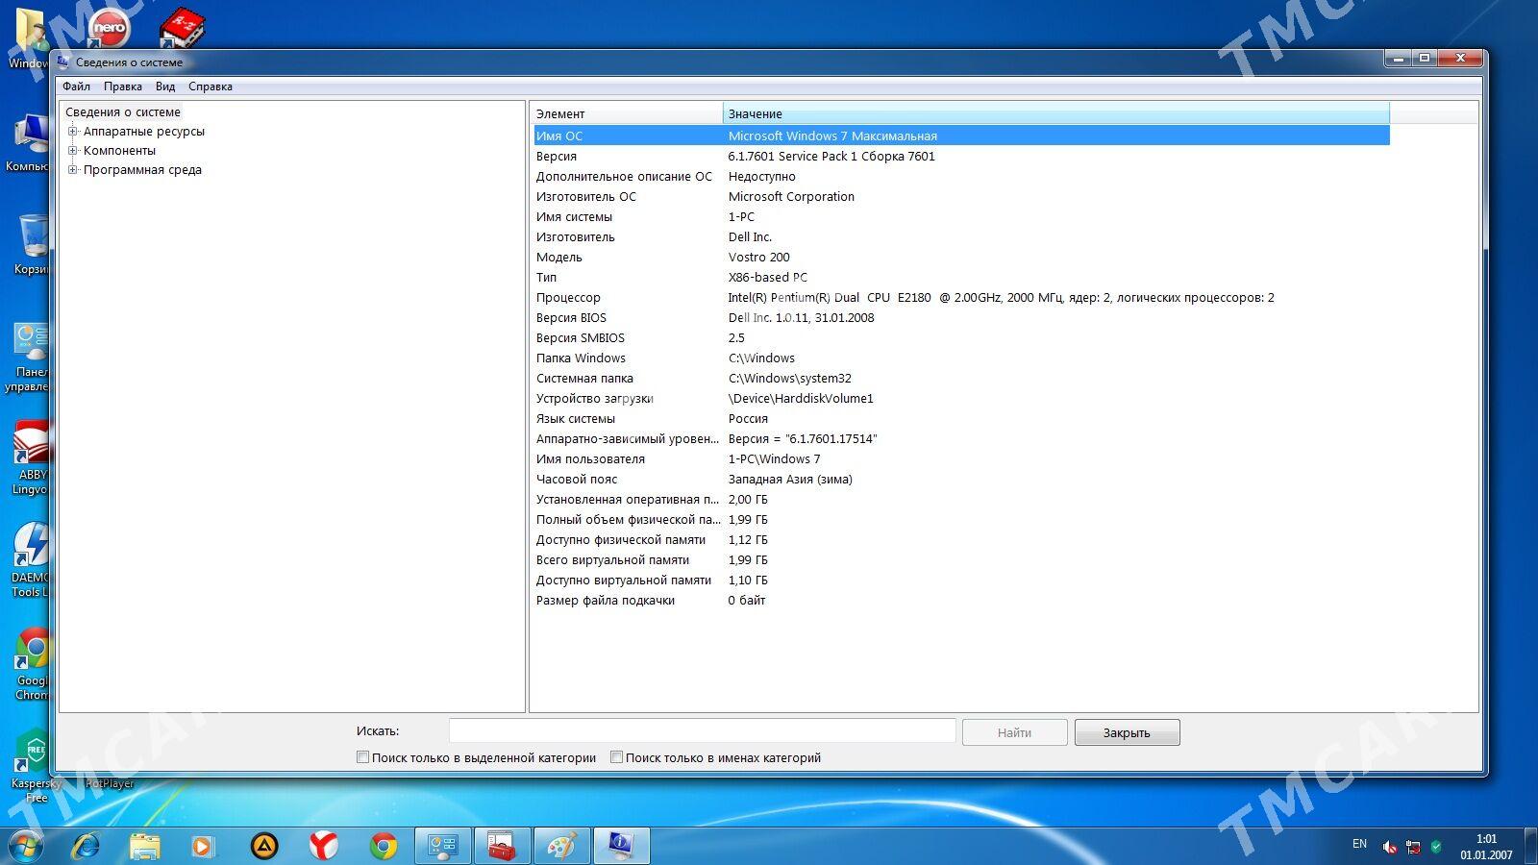Select the Имя пользователя row
This screenshot has width=1538, height=865.
point(961,458)
